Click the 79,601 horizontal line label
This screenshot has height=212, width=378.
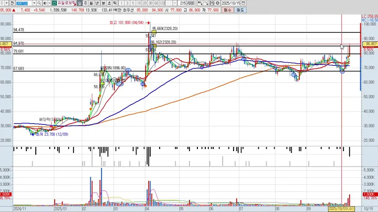click(x=18, y=51)
